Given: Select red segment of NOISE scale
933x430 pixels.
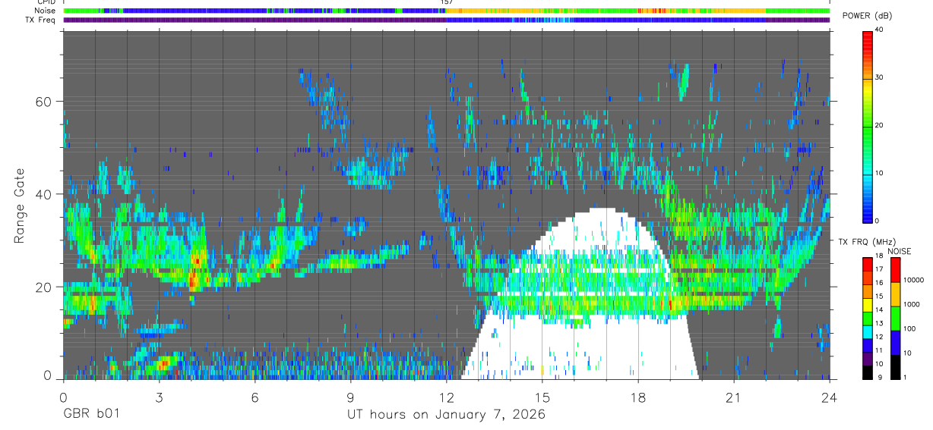Looking at the screenshot, I should (895, 270).
